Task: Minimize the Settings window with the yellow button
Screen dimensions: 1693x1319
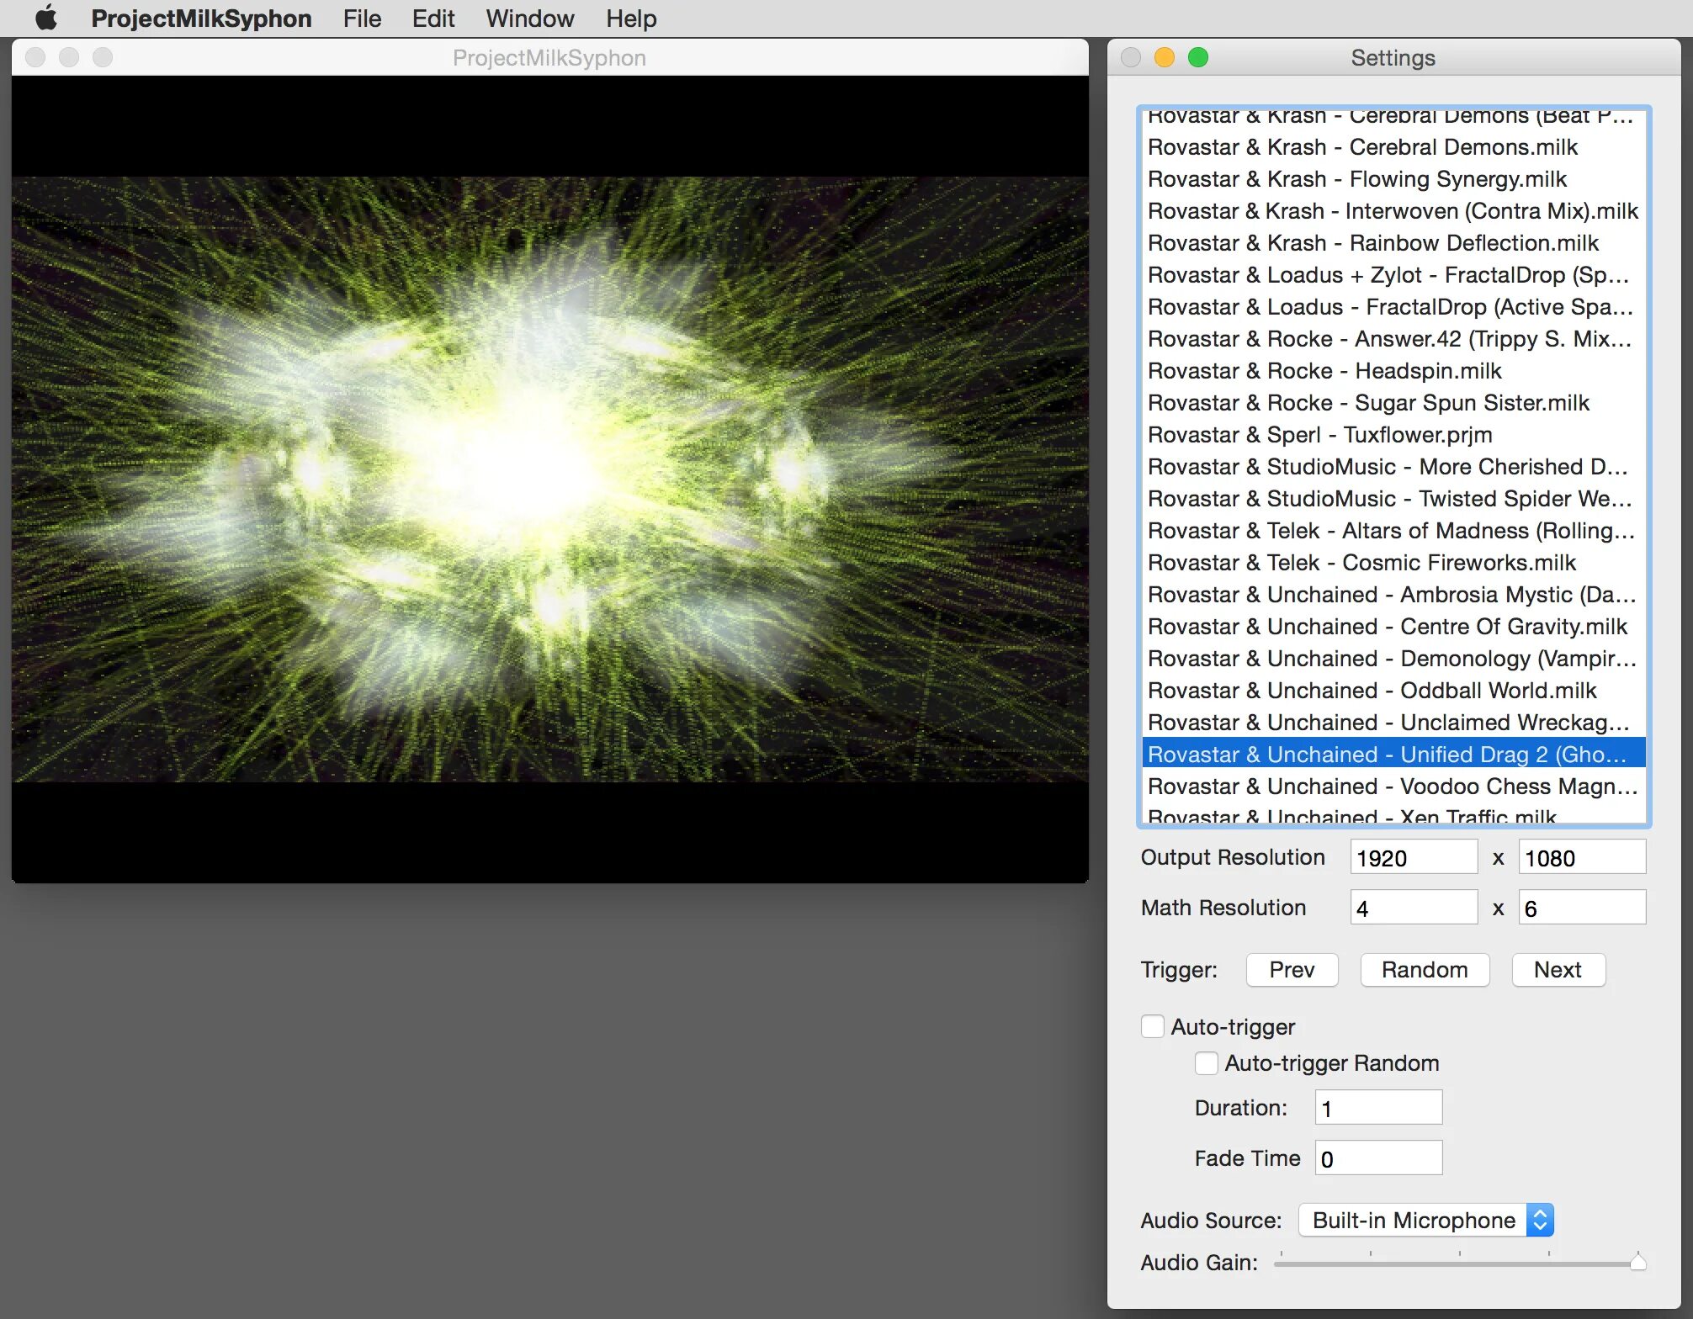Action: click(x=1164, y=57)
